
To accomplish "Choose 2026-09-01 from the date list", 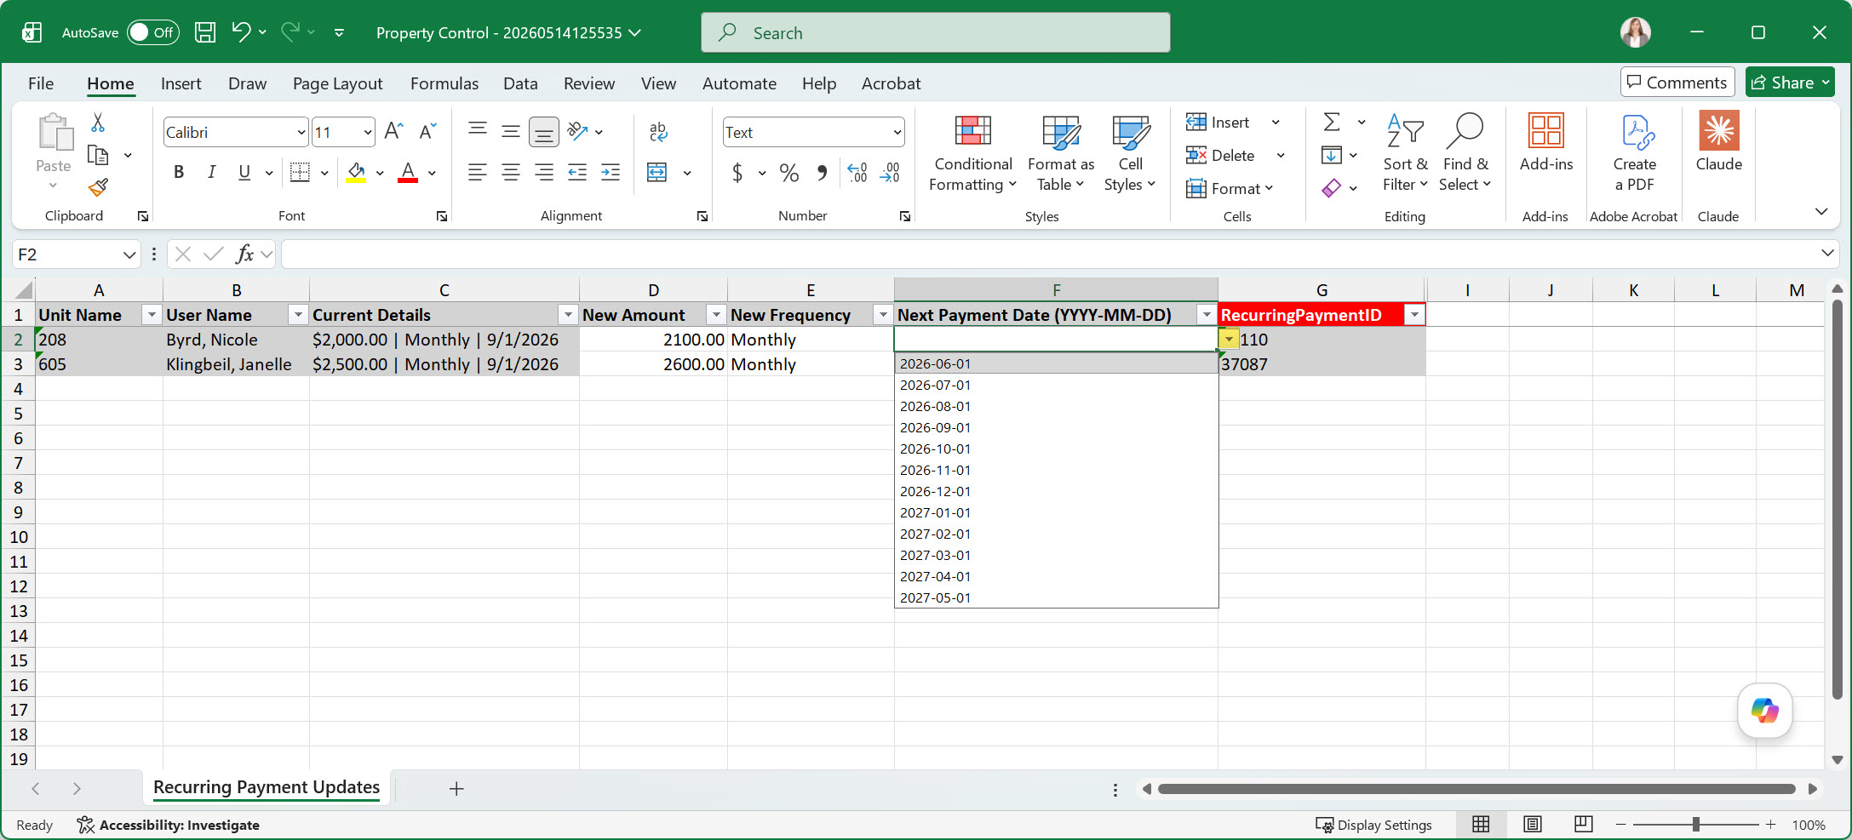I will [1056, 427].
